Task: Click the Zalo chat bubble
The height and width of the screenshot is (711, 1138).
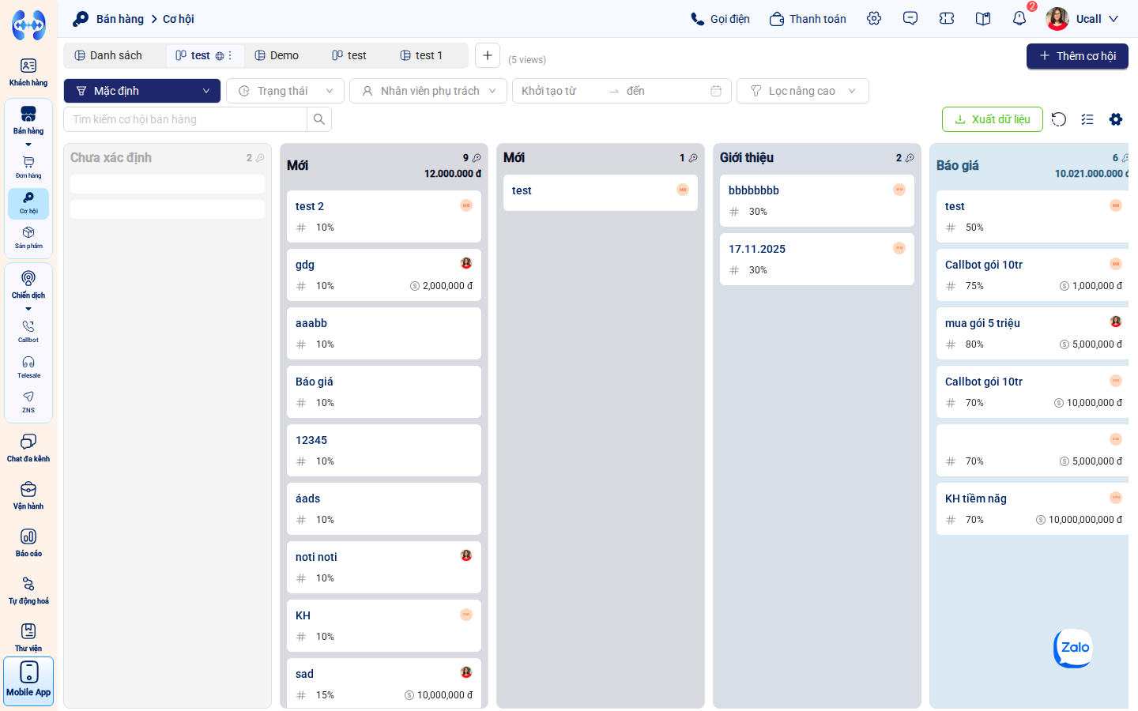Action: [1073, 648]
